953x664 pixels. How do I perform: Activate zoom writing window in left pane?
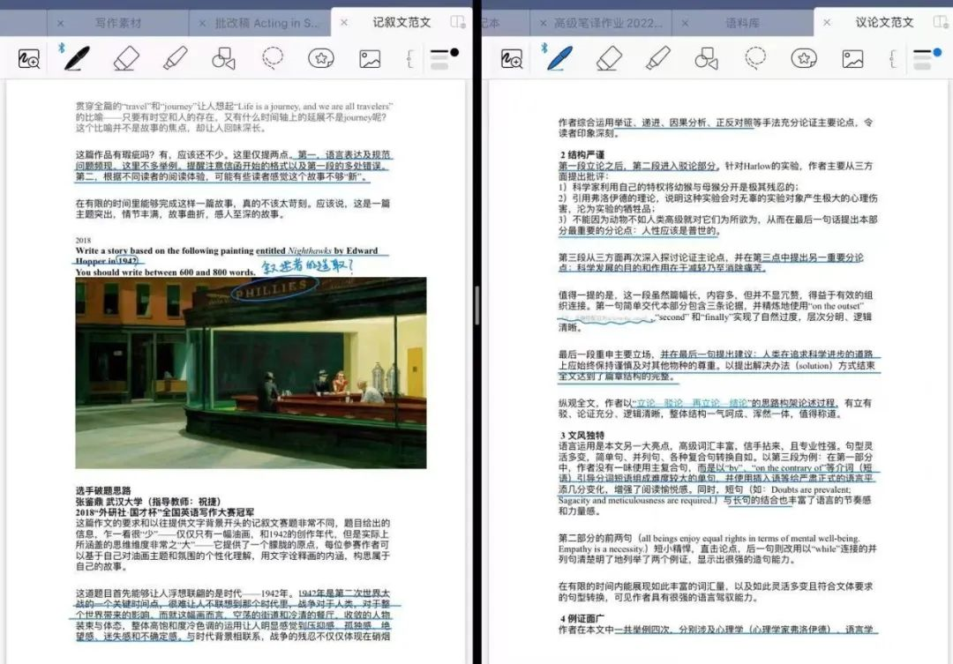(x=28, y=59)
